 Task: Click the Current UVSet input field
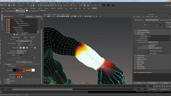[x=159, y=36]
